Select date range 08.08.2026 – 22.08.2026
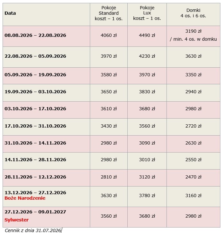The height and width of the screenshot is (233, 222). (35, 35)
